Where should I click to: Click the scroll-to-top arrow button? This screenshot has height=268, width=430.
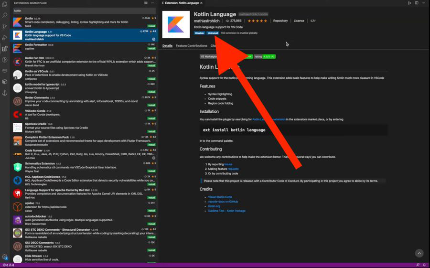click(x=419, y=253)
